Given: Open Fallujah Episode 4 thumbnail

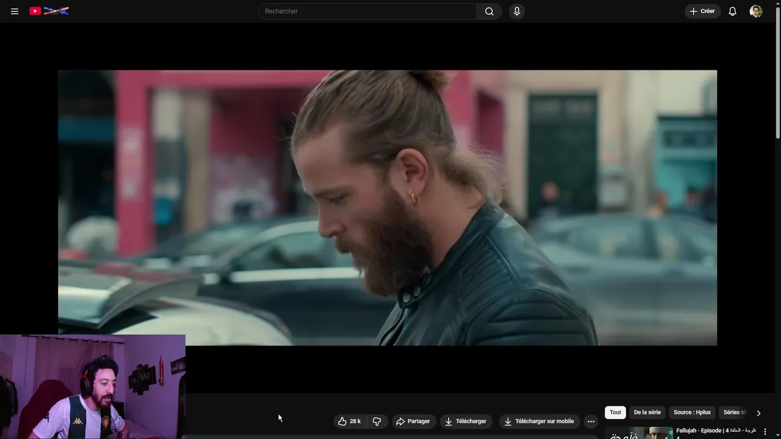Looking at the screenshot, I should click(x=639, y=433).
